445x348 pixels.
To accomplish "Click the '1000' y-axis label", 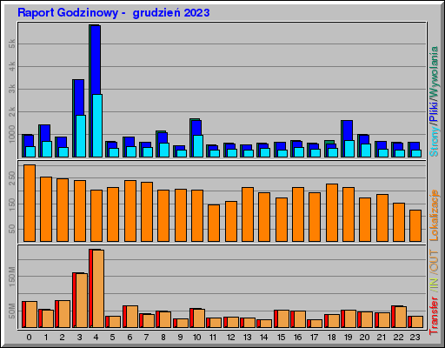I will [12, 134].
